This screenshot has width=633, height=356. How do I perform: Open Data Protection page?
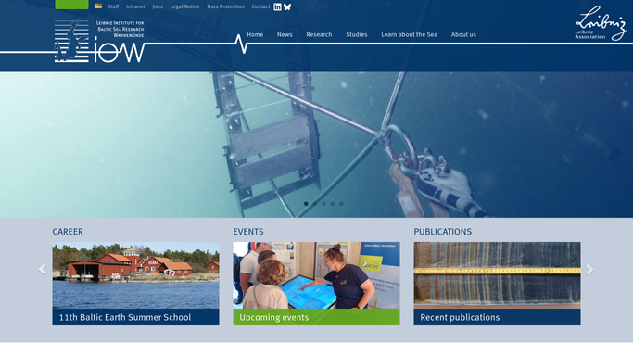(x=225, y=6)
